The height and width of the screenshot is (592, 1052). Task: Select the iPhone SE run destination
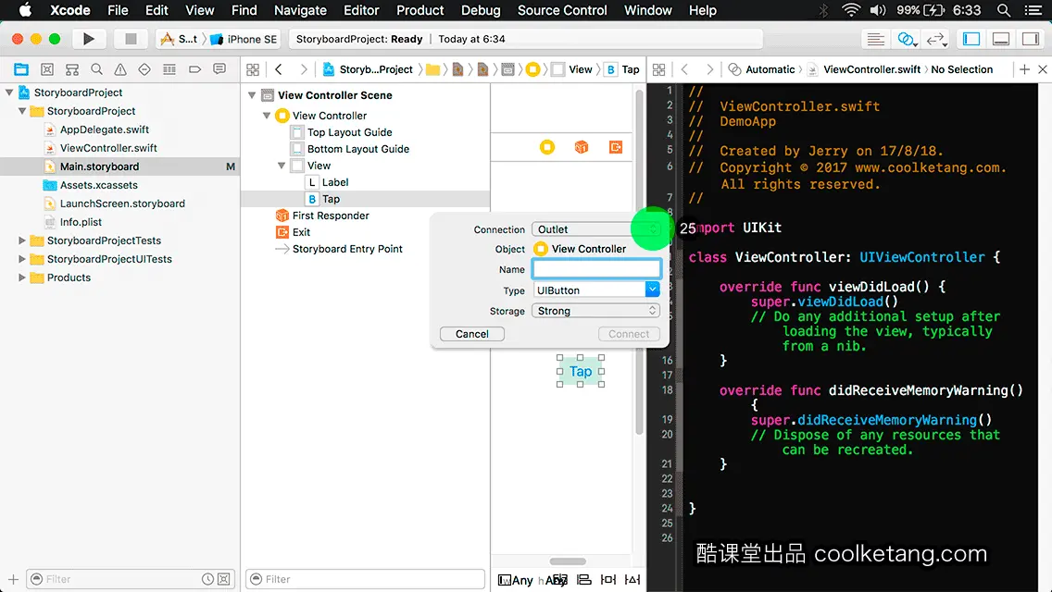(x=244, y=39)
